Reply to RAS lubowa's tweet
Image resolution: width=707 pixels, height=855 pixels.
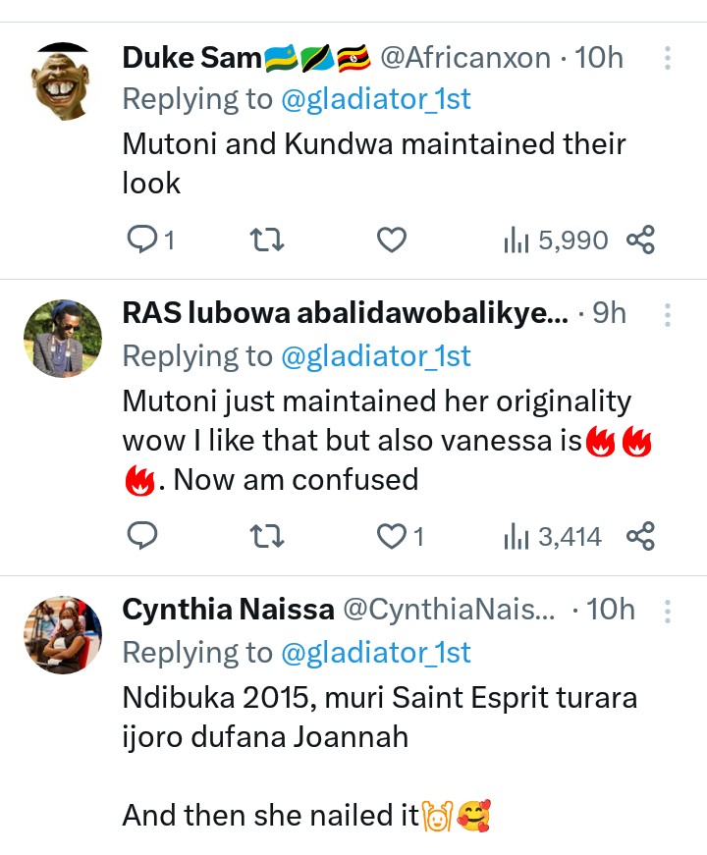(142, 536)
